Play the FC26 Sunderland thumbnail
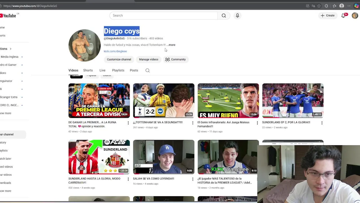The width and height of the screenshot is (360, 203). 99,157
